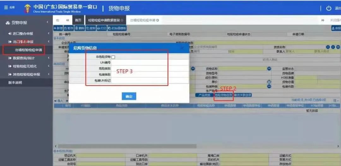The image size is (341, 166).
Task: Tick the 非危险货物 checkbox
Action: pos(113,57)
